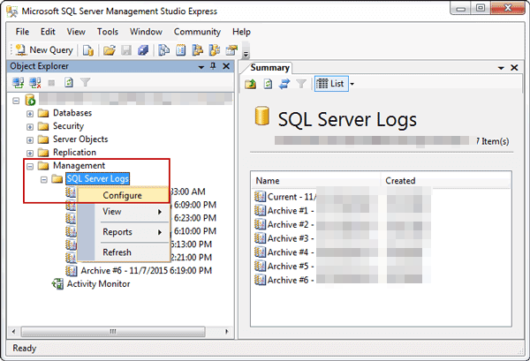
Task: Expand the Security folder
Action: pyautogui.click(x=30, y=127)
